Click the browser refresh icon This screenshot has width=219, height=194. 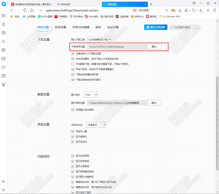pyautogui.click(x=25, y=10)
